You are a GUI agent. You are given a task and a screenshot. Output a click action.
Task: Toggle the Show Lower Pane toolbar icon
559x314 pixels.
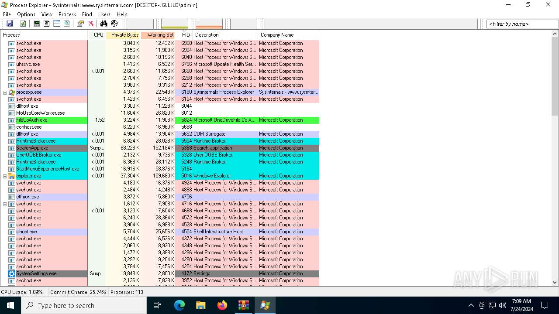tap(57, 24)
